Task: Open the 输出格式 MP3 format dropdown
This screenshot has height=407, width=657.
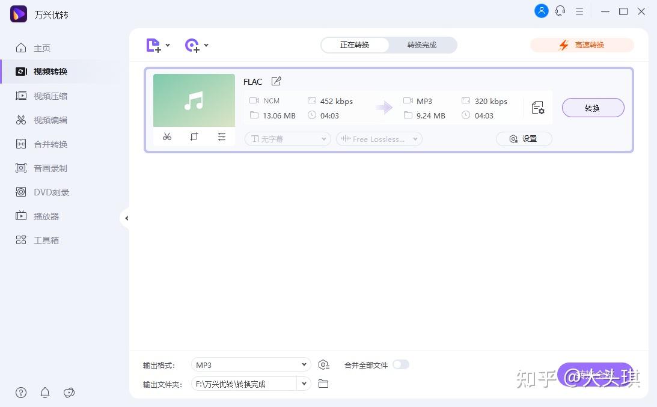Action: coord(250,364)
